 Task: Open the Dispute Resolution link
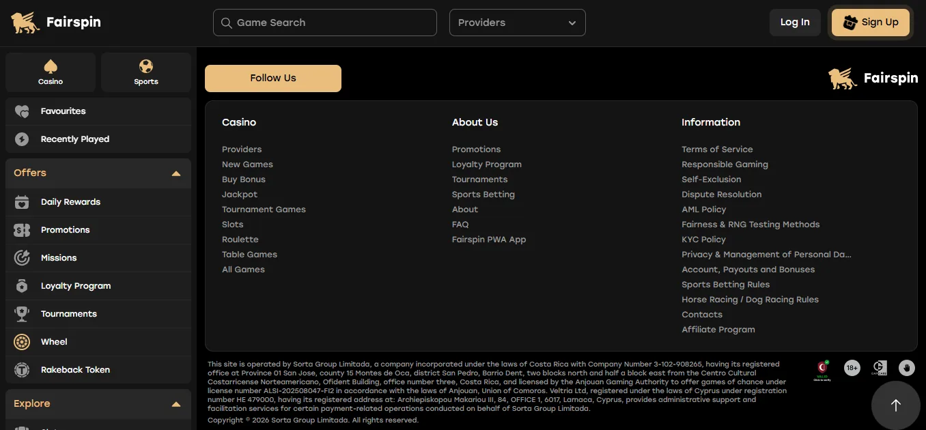(x=721, y=195)
